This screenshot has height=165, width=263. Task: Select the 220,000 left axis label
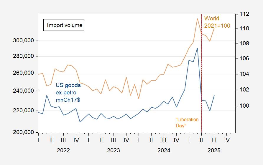tap(25, 111)
